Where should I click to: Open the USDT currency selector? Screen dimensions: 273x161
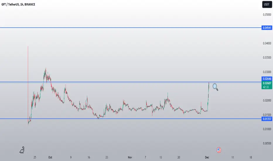pos(267,4)
